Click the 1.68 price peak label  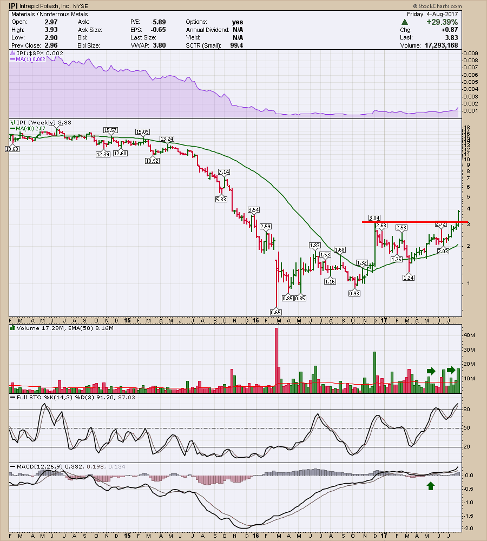(340, 249)
